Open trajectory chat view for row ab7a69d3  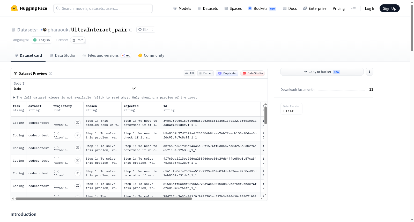point(78,148)
